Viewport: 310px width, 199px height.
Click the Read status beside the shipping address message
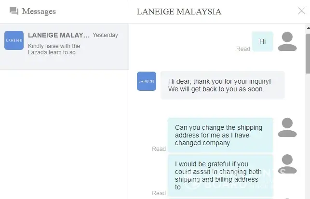(159, 149)
